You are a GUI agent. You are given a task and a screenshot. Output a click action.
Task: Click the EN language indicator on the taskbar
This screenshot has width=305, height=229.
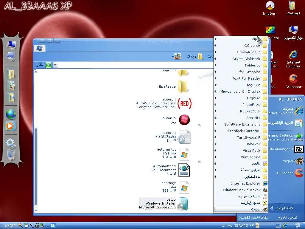click(x=53, y=225)
